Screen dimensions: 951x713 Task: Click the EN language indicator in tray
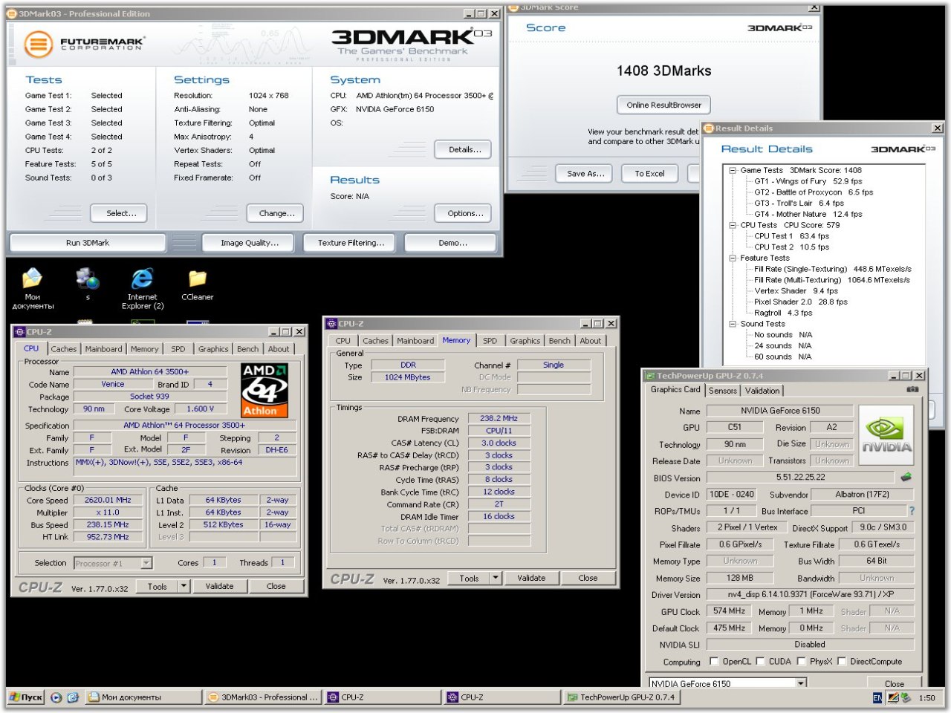(x=877, y=697)
